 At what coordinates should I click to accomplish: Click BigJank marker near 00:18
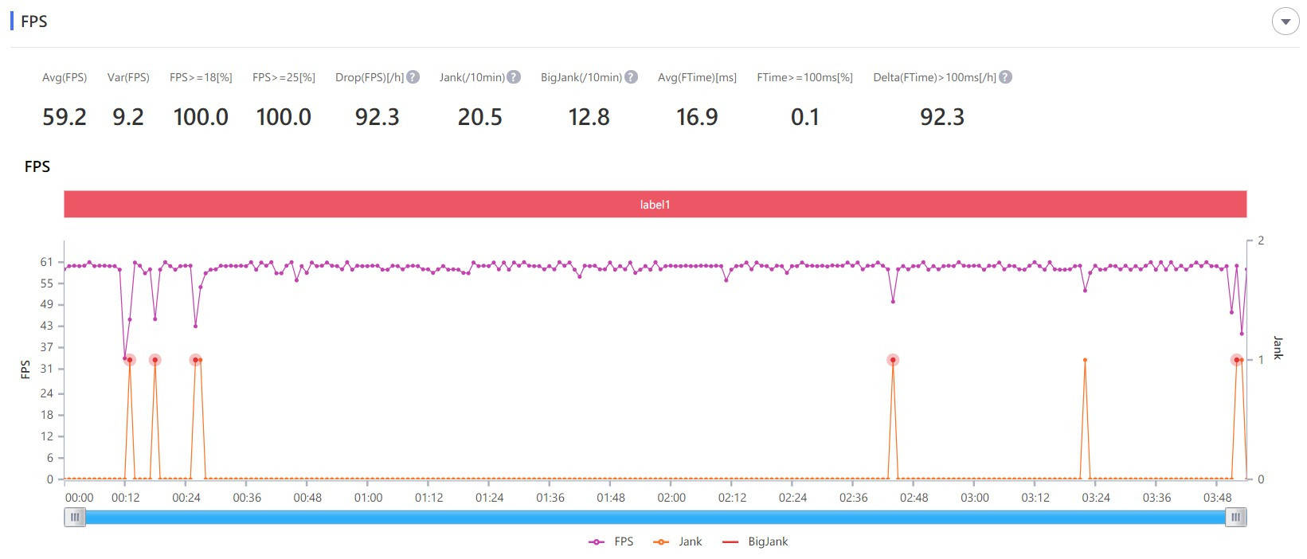155,360
